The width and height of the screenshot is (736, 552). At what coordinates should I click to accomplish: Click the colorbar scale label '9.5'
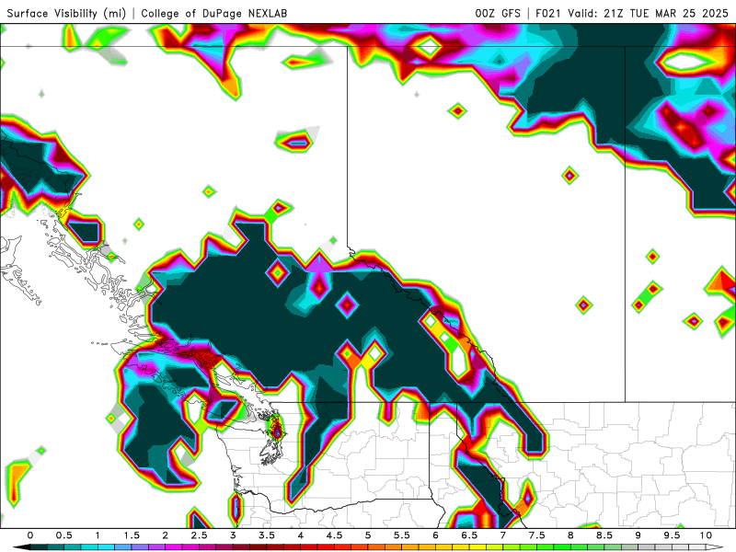coord(673,535)
